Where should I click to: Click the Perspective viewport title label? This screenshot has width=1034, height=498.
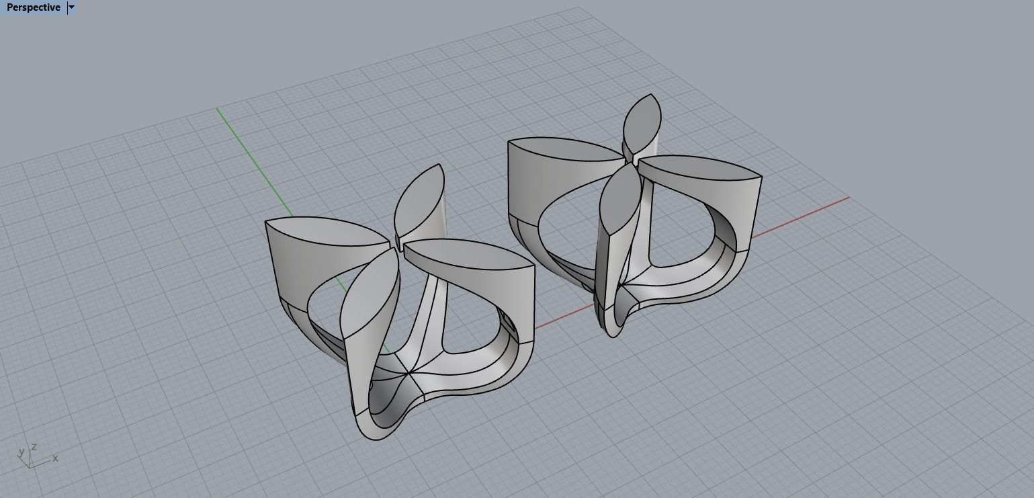pos(34,7)
